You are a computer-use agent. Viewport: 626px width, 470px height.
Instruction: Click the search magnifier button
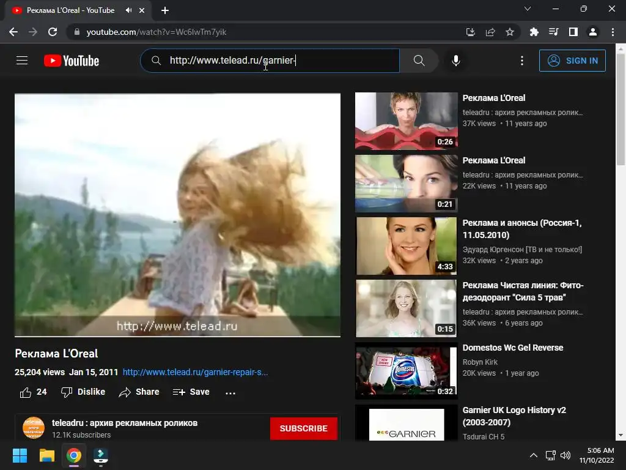419,61
